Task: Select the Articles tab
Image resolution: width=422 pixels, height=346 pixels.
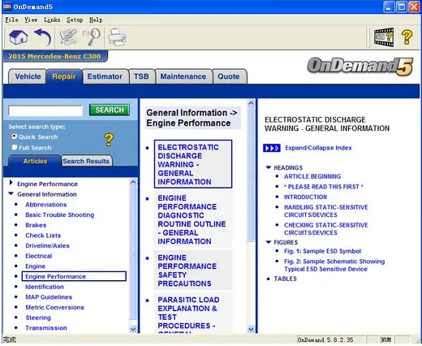Action: [x=35, y=162]
